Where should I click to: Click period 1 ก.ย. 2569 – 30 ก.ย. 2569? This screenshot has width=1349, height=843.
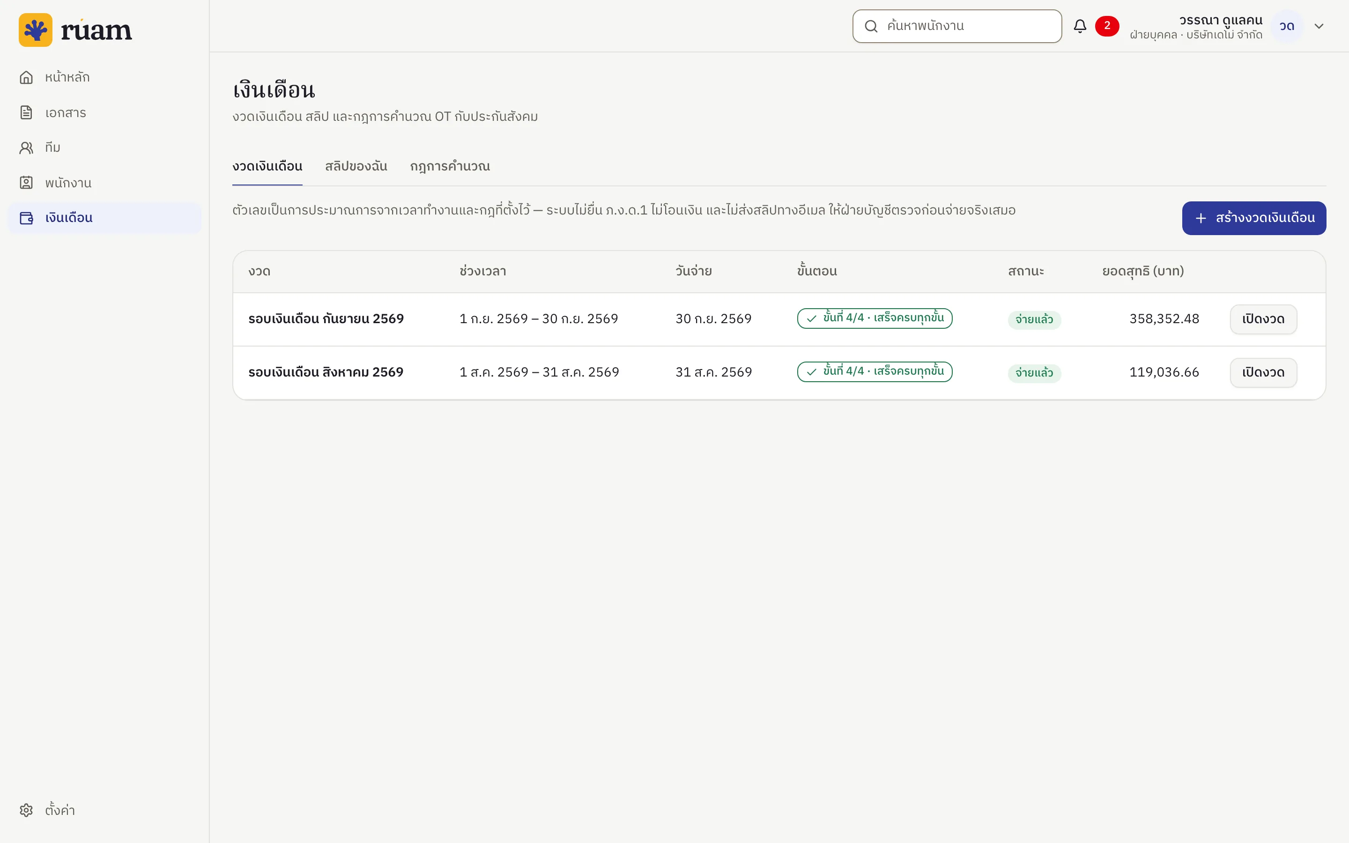(x=539, y=319)
